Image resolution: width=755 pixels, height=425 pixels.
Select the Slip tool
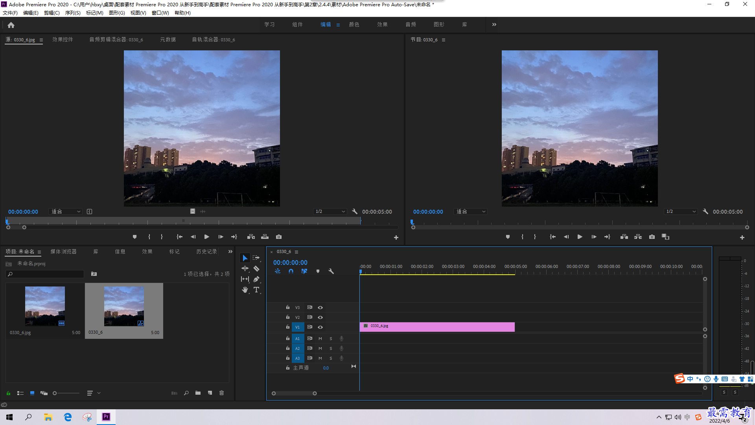click(x=245, y=279)
